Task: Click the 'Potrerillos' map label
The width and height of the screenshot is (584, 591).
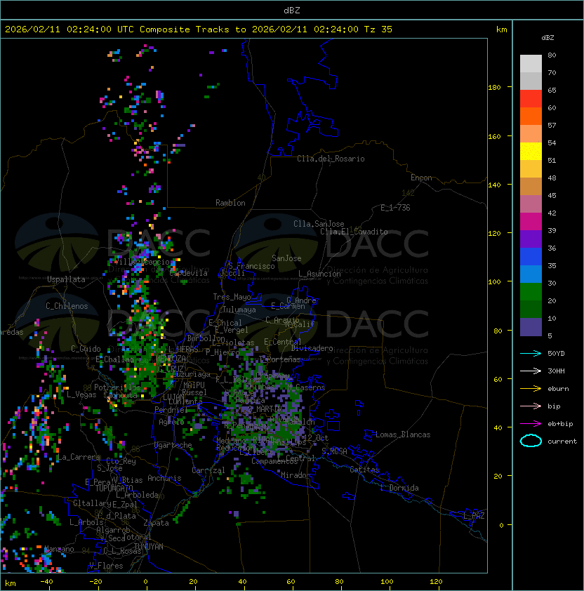Action: [117, 387]
